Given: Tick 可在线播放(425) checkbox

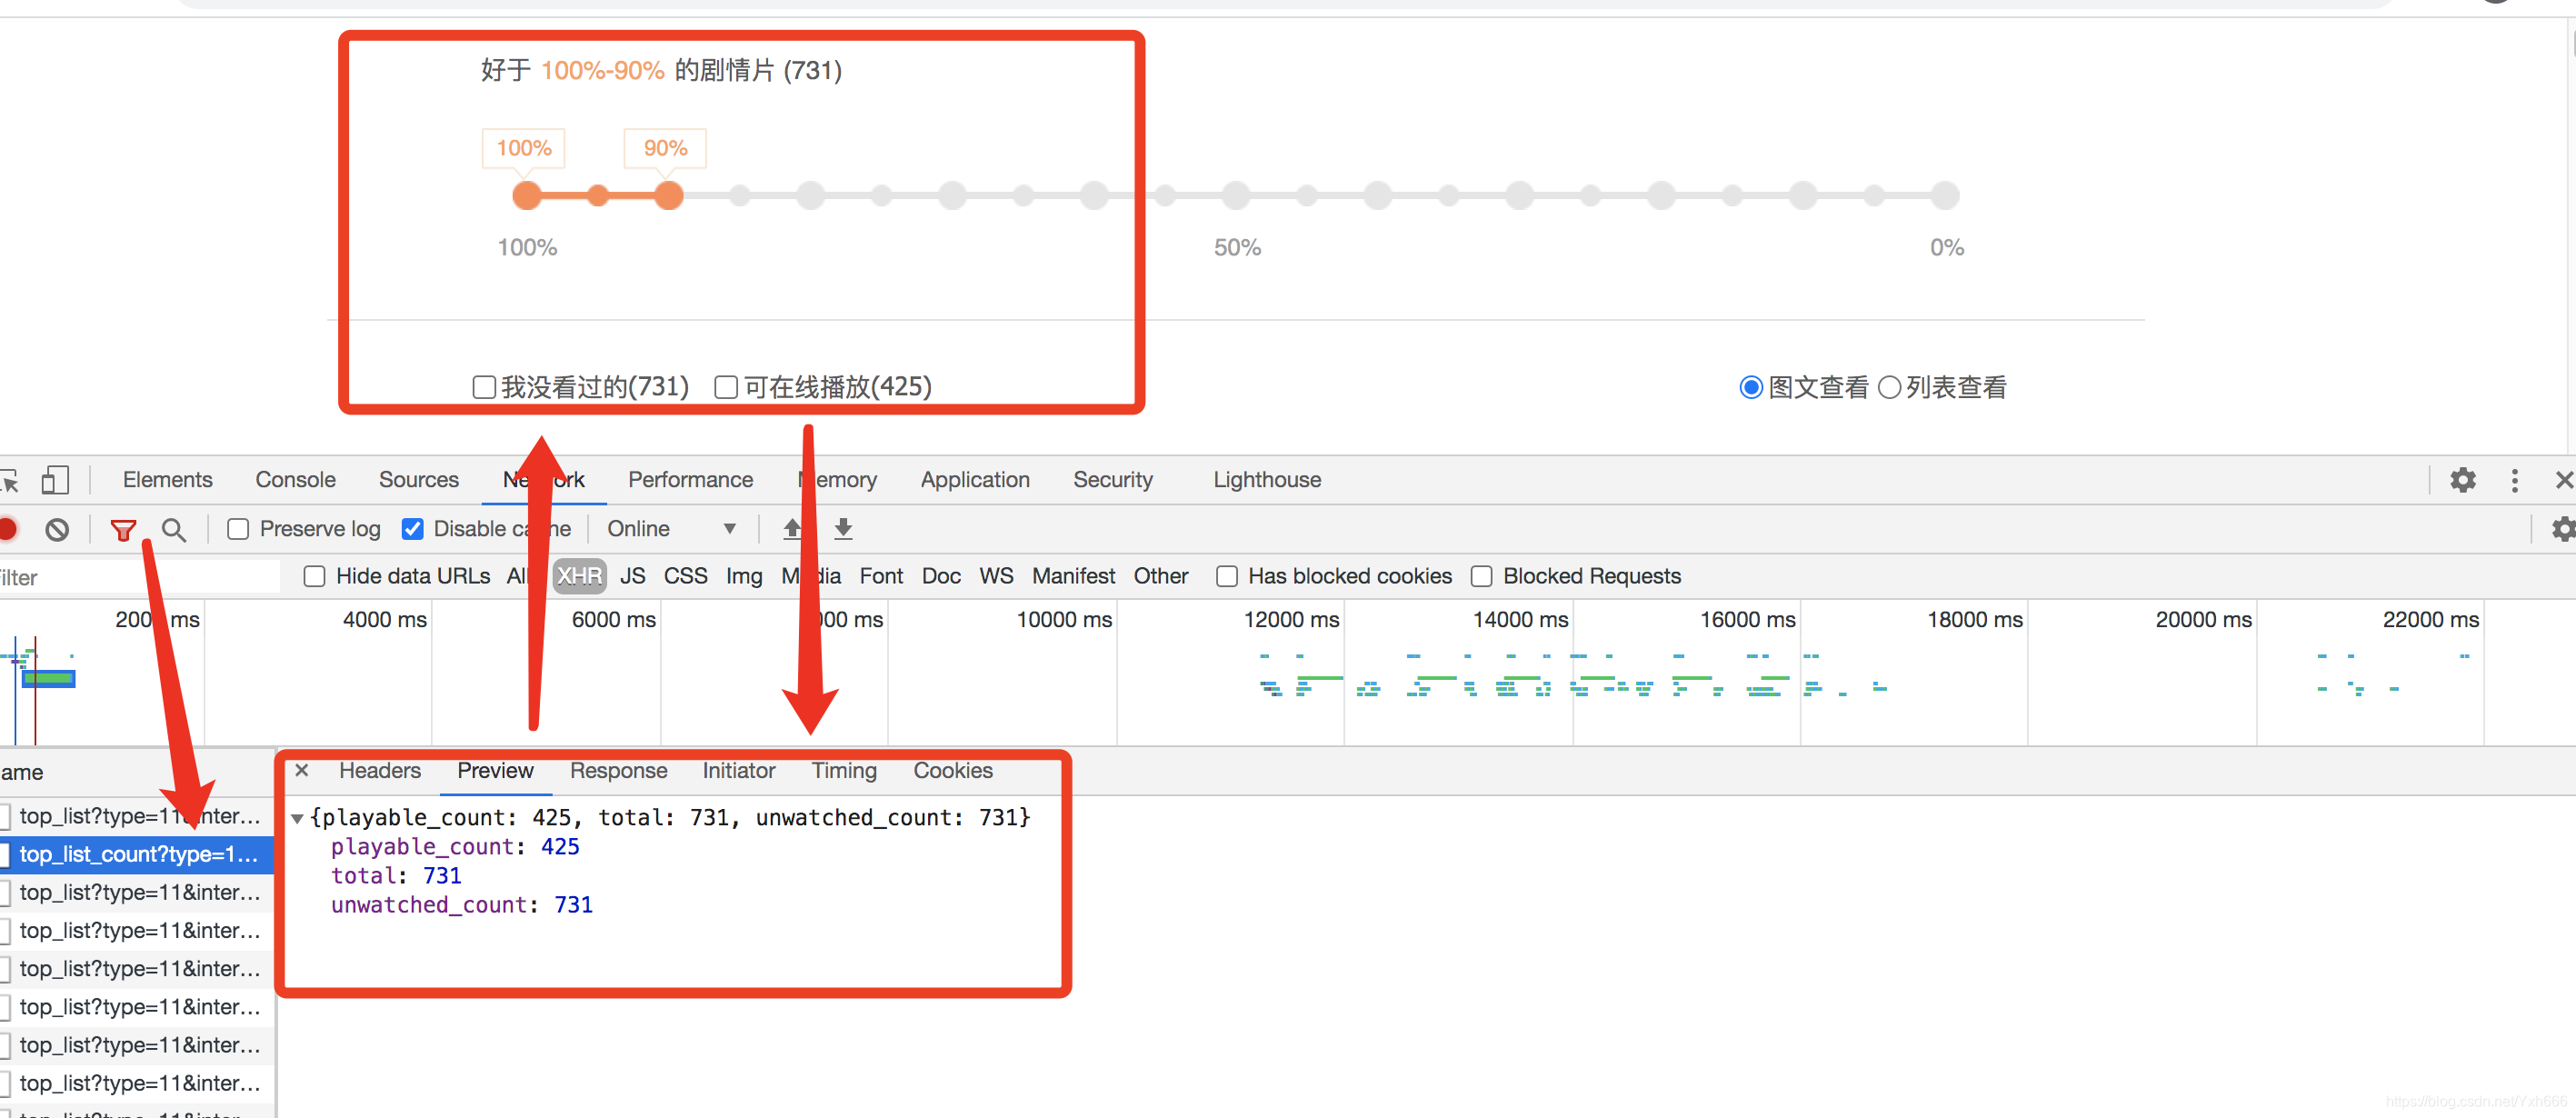Looking at the screenshot, I should (x=726, y=387).
